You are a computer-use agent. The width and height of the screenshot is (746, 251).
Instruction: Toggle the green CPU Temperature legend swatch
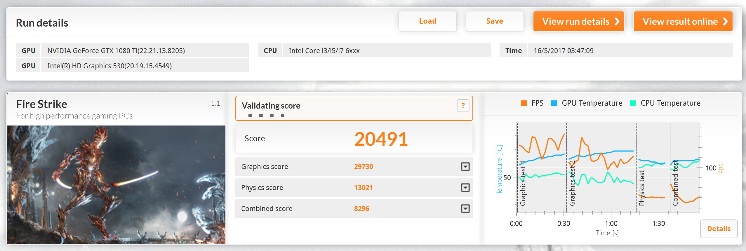click(633, 103)
